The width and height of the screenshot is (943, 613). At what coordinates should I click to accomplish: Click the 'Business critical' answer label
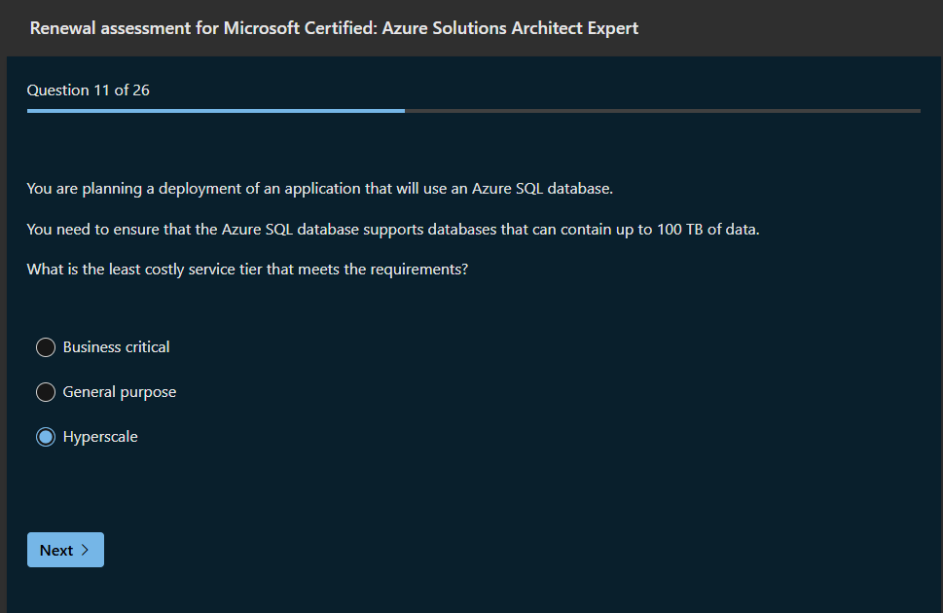point(116,347)
